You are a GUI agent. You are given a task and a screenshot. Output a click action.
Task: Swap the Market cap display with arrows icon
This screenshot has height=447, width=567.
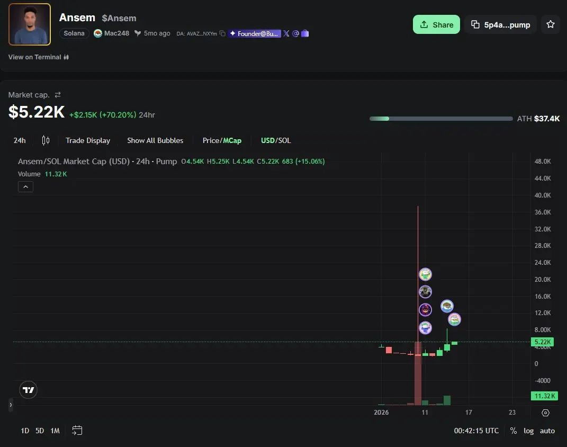(58, 95)
